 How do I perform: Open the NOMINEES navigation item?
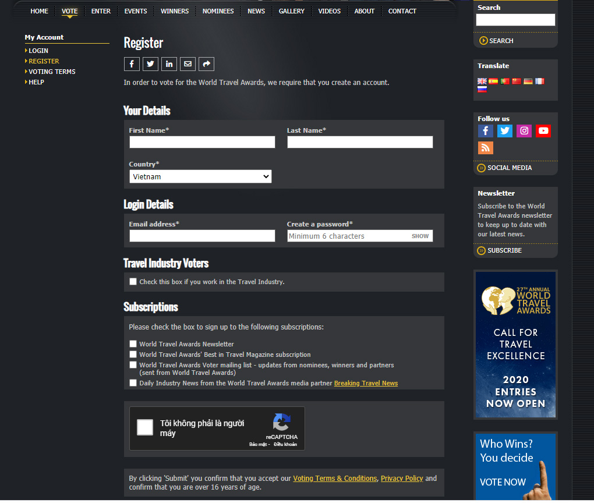(x=218, y=12)
